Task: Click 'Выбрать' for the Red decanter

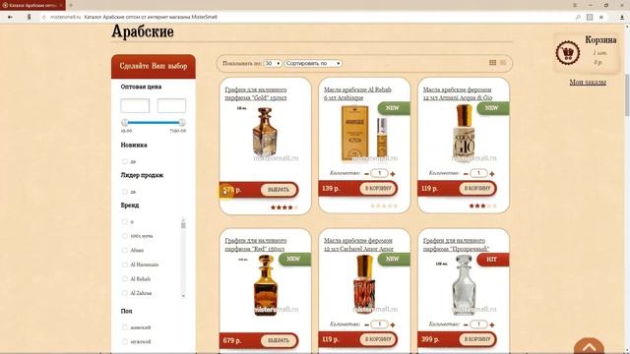Action: coord(279,340)
